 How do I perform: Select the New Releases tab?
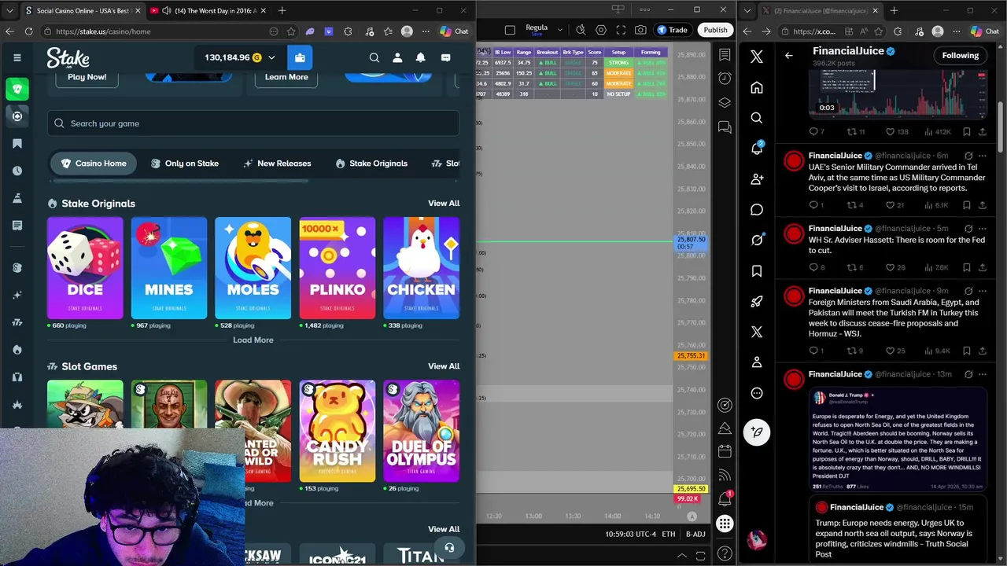click(x=277, y=164)
